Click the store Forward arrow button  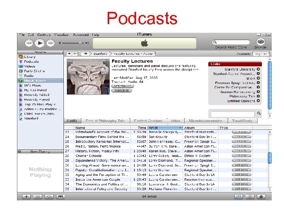coord(75,54)
